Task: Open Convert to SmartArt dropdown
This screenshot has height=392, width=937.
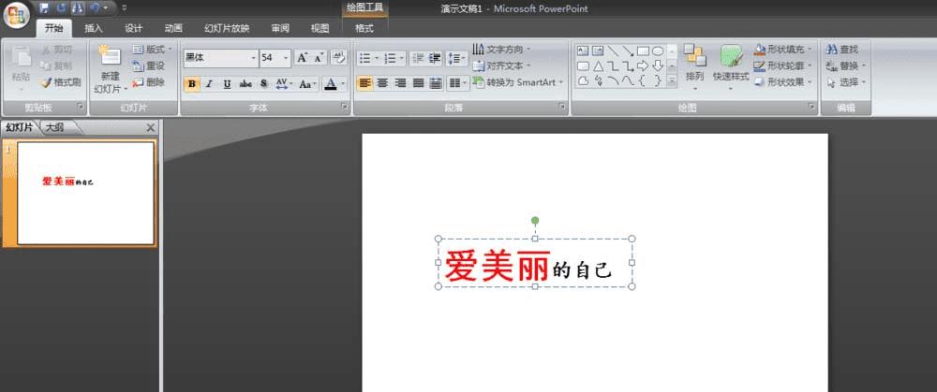Action: 518,82
